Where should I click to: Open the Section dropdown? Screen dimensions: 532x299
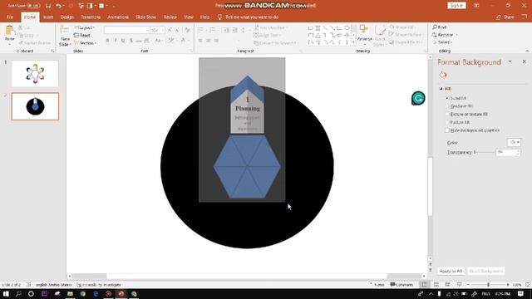point(85,43)
